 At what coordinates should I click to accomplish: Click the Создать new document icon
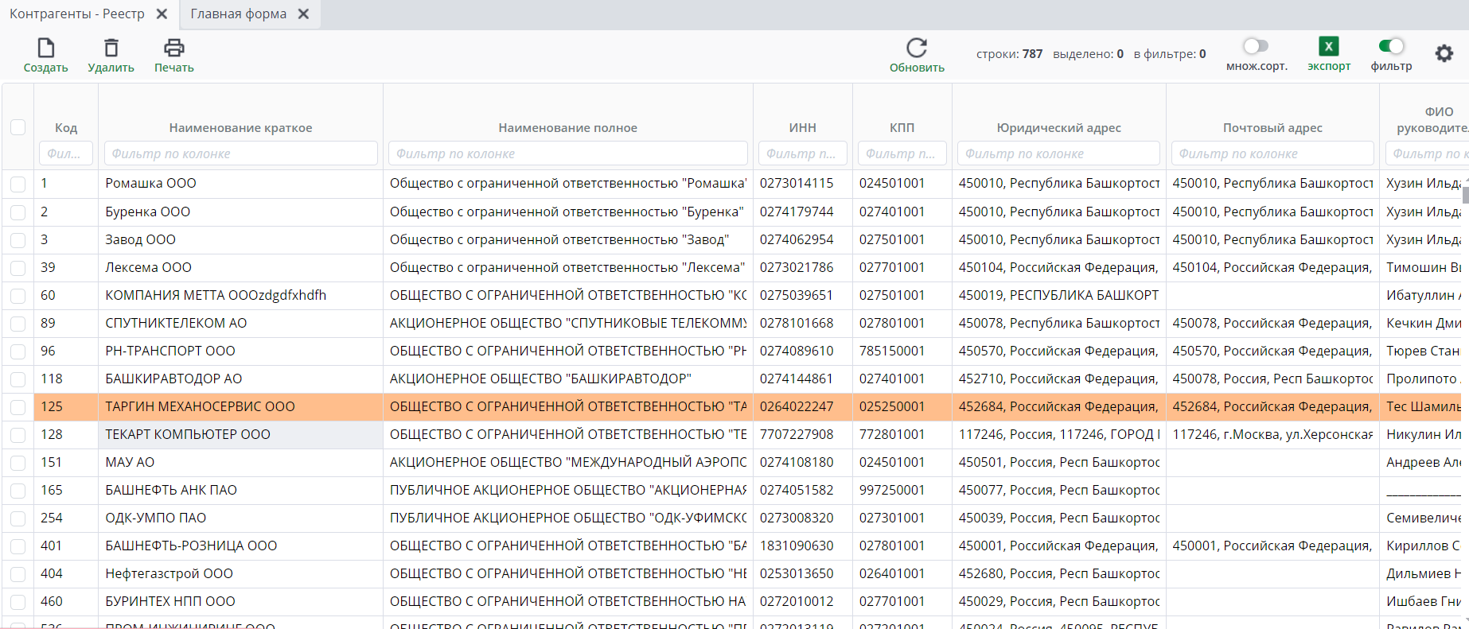tap(46, 49)
